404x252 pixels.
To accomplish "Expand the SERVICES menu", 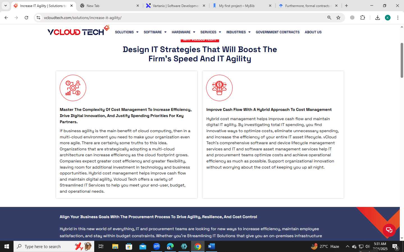I will point(211,32).
